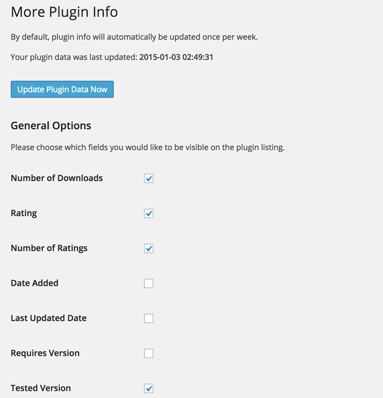Click the General Options section heading
Viewport: 383px width, 398px height.
point(51,126)
